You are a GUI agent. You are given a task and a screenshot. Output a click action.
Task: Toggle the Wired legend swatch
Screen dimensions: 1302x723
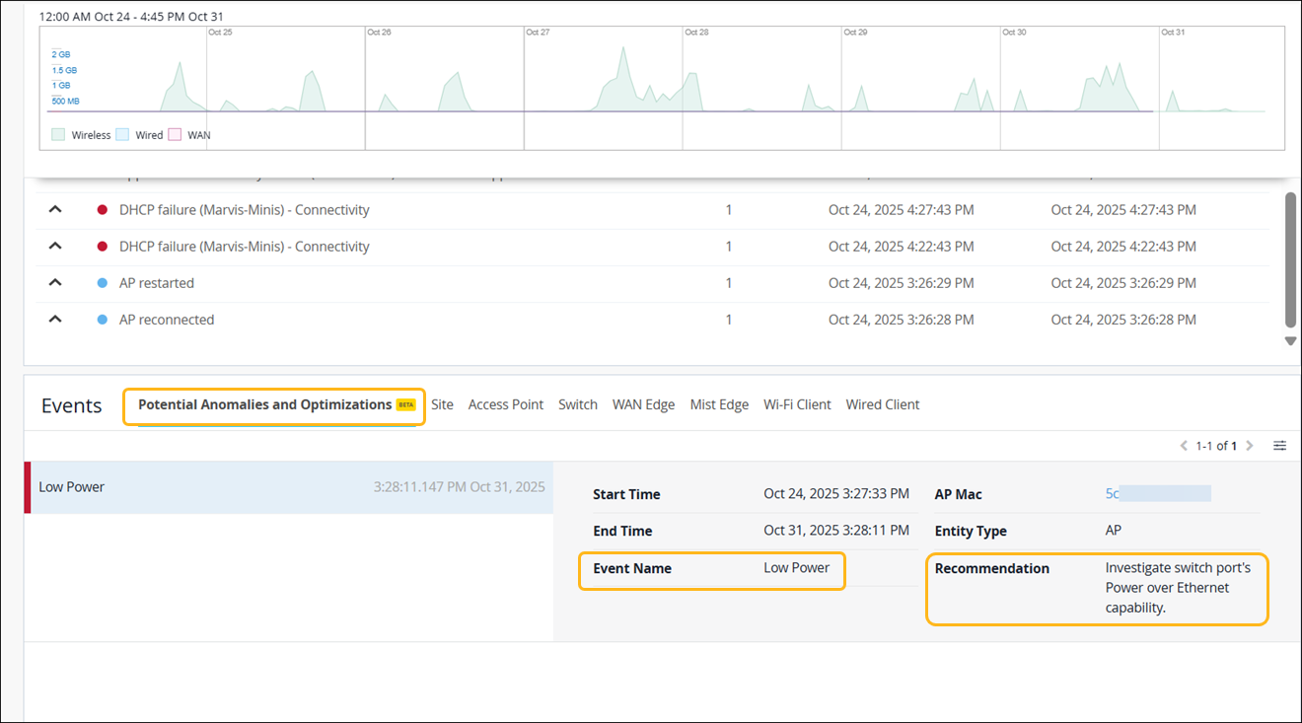click(x=122, y=135)
